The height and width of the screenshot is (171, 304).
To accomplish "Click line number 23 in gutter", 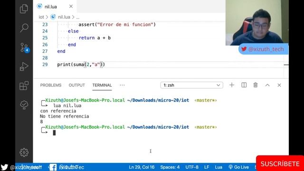I will (45, 25).
